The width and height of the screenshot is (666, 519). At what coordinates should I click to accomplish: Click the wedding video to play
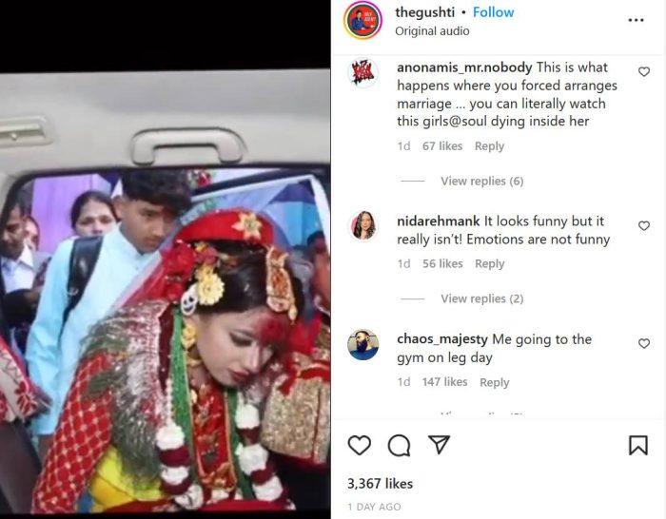click(166, 293)
